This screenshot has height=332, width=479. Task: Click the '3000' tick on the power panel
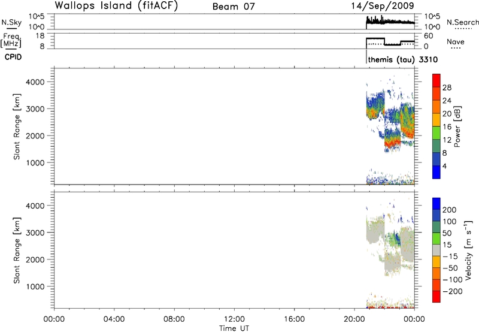point(35,109)
